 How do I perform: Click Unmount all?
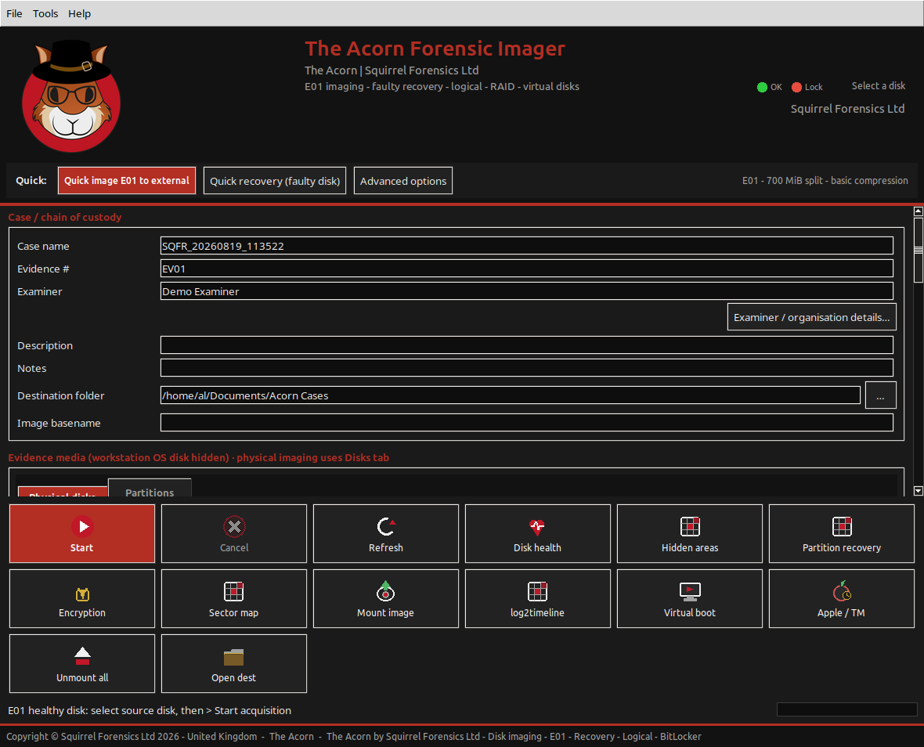tap(82, 663)
